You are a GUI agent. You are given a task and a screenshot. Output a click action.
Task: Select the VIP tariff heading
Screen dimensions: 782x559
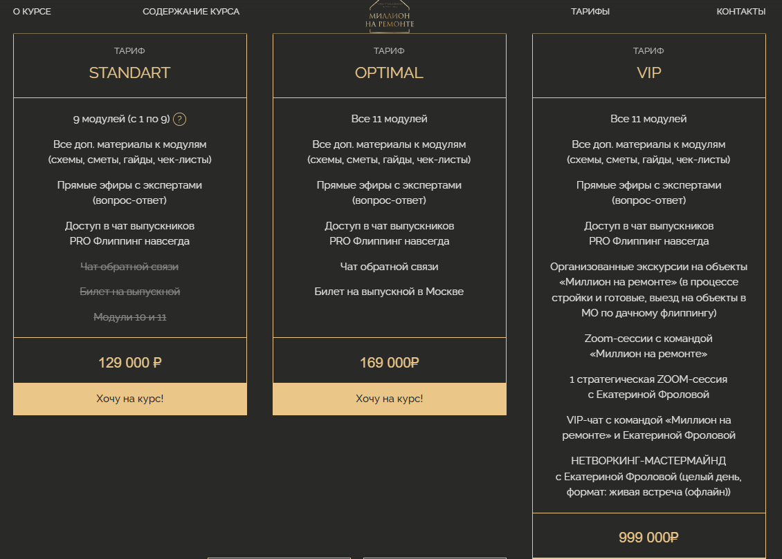[x=648, y=73]
